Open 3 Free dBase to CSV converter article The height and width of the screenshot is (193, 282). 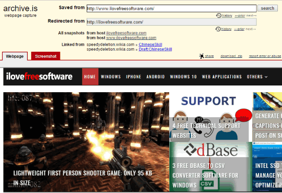coord(211,167)
